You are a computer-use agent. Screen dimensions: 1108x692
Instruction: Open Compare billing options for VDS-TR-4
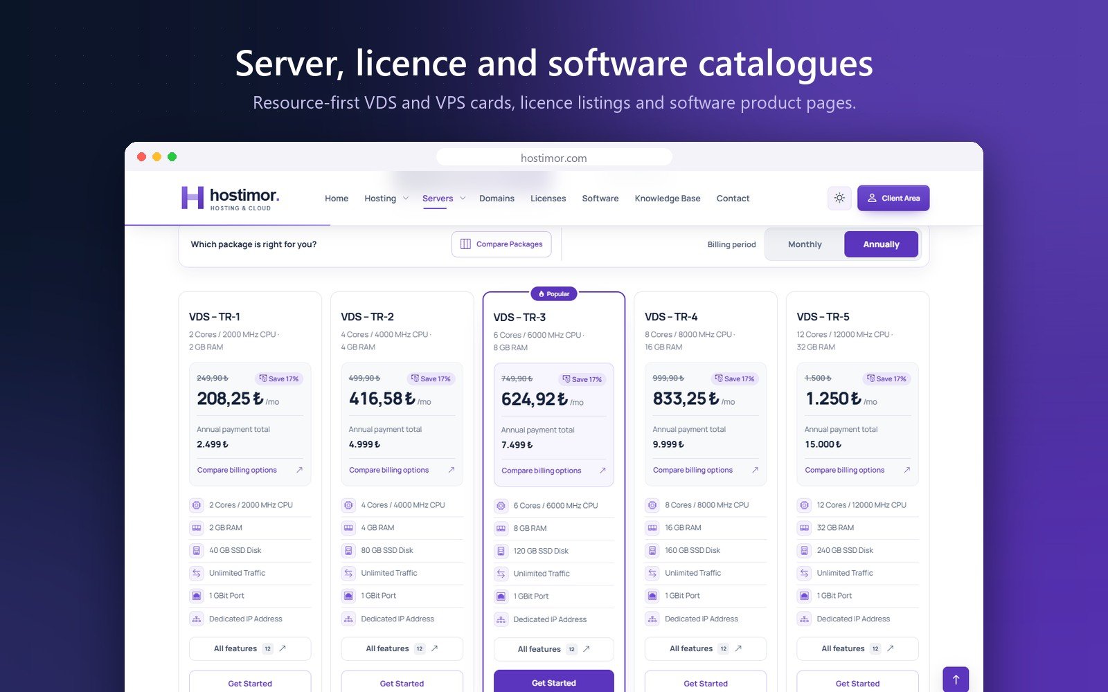coord(706,470)
